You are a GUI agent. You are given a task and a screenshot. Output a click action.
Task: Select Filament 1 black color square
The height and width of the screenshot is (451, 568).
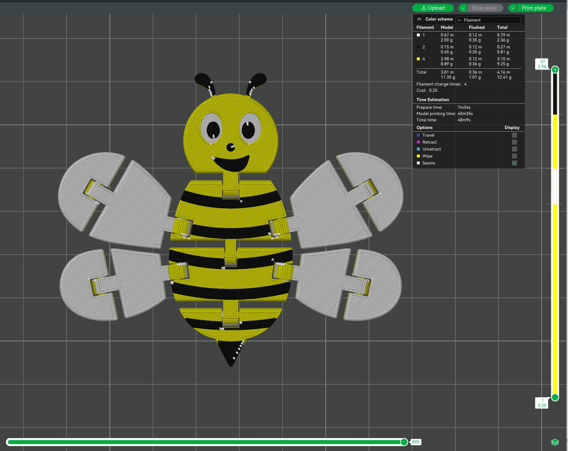418,35
